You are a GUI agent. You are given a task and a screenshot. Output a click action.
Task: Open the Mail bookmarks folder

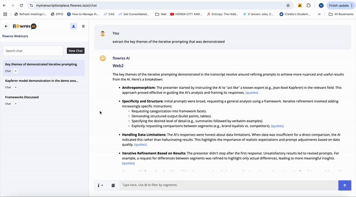pos(161,14)
